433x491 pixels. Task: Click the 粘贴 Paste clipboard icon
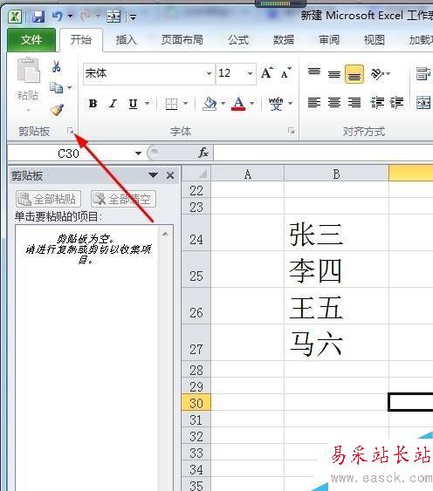point(29,71)
